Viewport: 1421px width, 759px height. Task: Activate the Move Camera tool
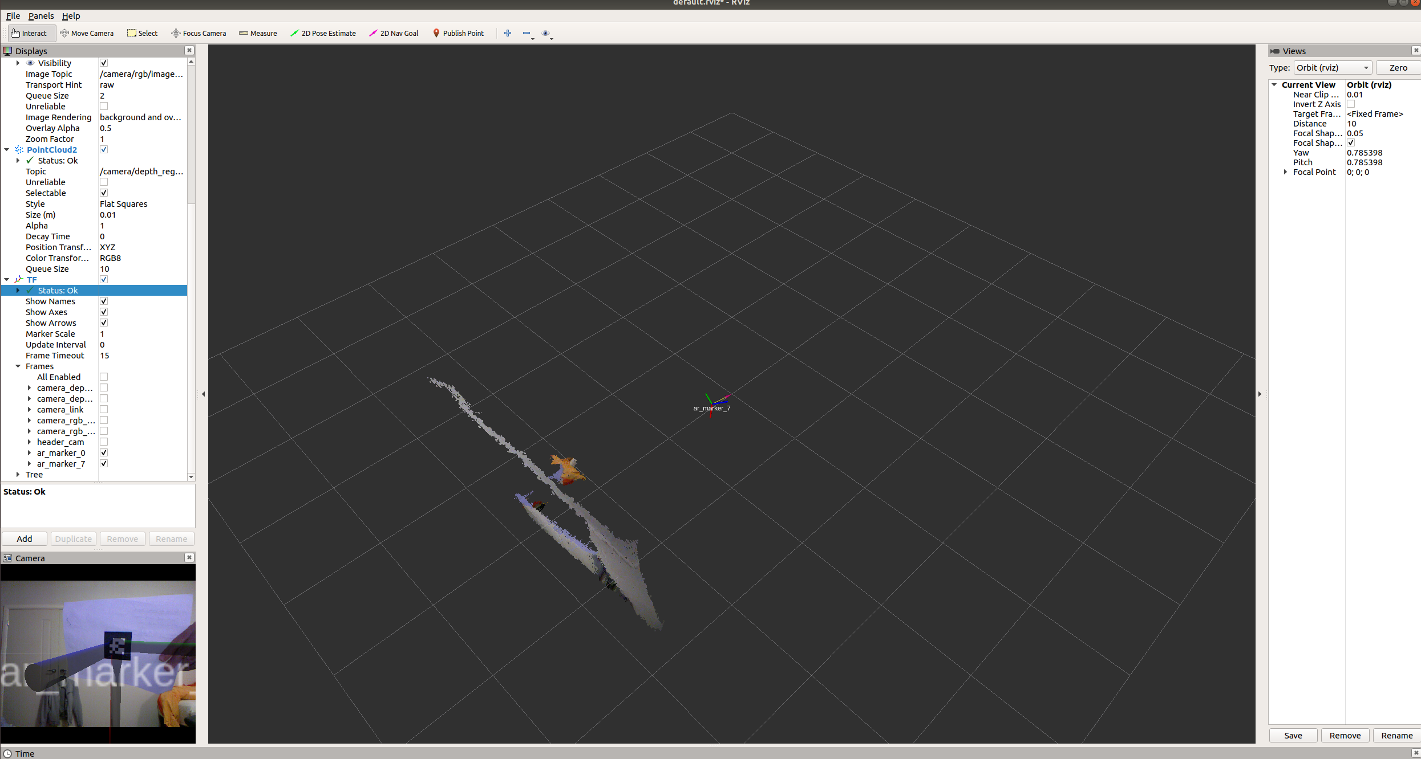(x=87, y=33)
